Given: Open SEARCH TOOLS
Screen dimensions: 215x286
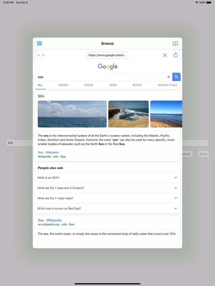Looking at the screenshot, I should tap(167, 85).
